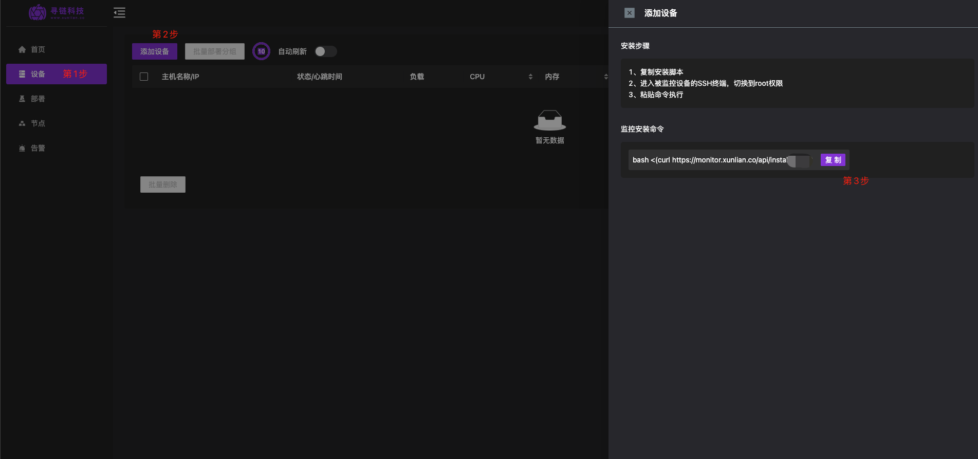
Task: Open the 部署 menu item
Action: click(x=38, y=99)
